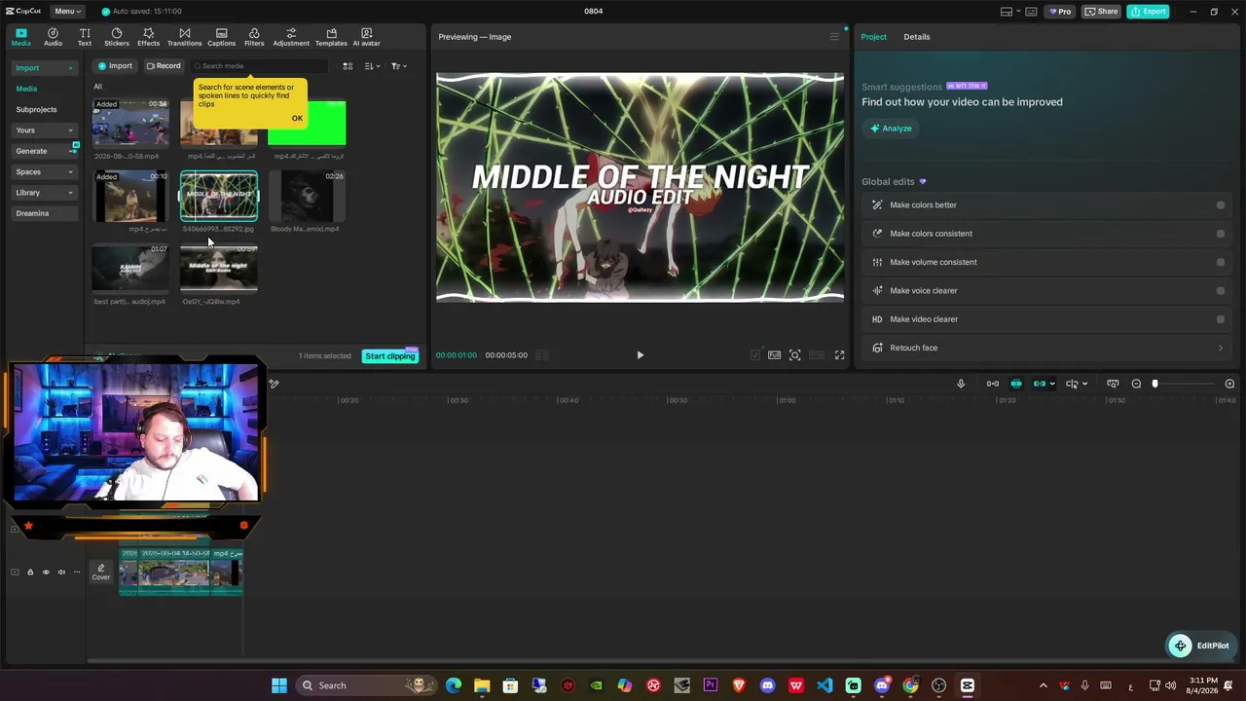Image resolution: width=1246 pixels, height=701 pixels.
Task: Click the microphone record voiceover icon
Action: (961, 384)
